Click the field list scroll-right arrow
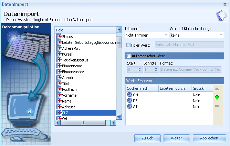Screen dimensions: 230x146 [113, 123]
